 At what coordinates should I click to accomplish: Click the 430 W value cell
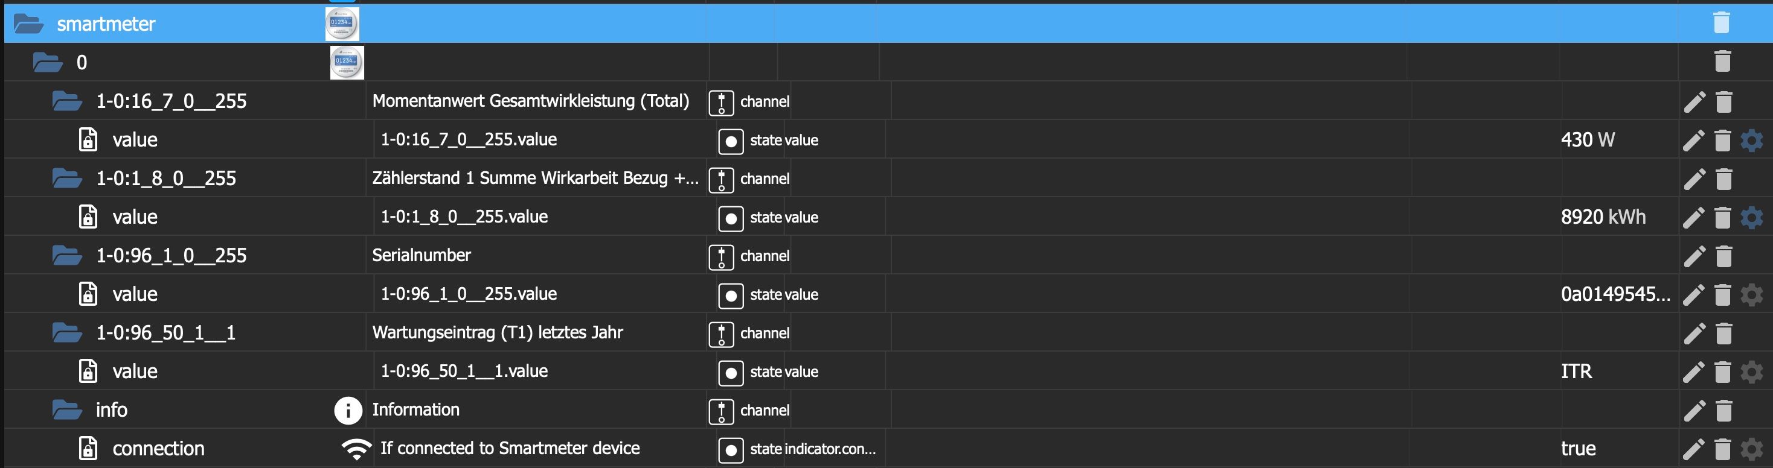(1587, 140)
